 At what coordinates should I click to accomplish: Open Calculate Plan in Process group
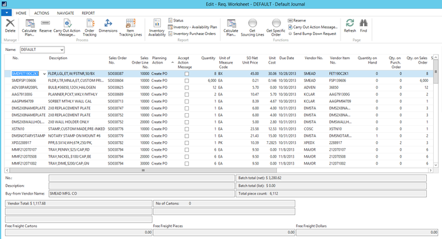(29, 27)
